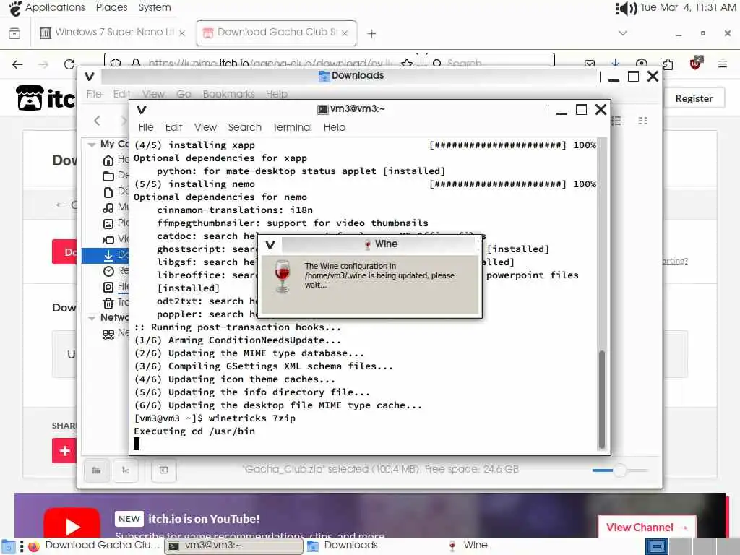The image size is (740, 555).
Task: Open the Network icon in Nemo sidebar
Action: 108,334
